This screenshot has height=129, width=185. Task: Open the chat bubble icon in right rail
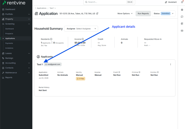click(182, 17)
